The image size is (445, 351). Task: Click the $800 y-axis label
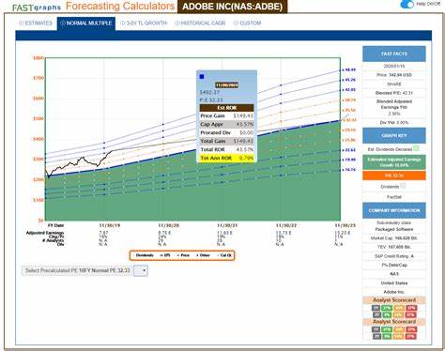click(x=38, y=58)
